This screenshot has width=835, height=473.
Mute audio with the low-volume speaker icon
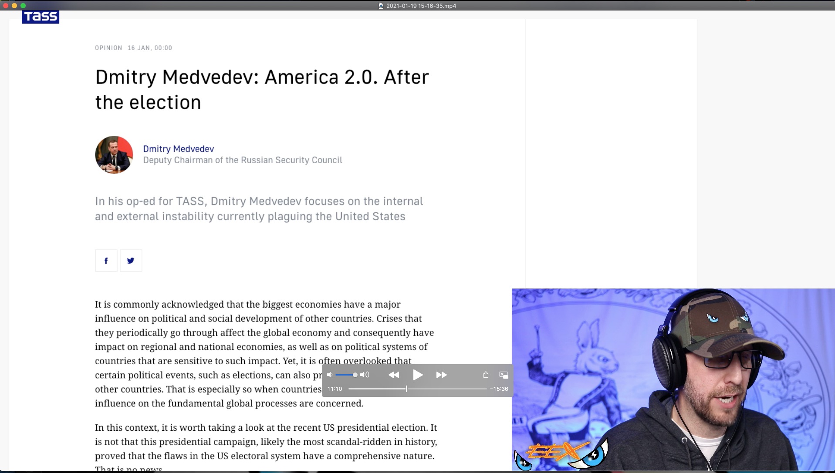(330, 375)
